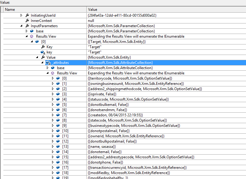Click the wrench icon beside Key property
The height and width of the screenshot is (179, 246).
tap(43, 47)
